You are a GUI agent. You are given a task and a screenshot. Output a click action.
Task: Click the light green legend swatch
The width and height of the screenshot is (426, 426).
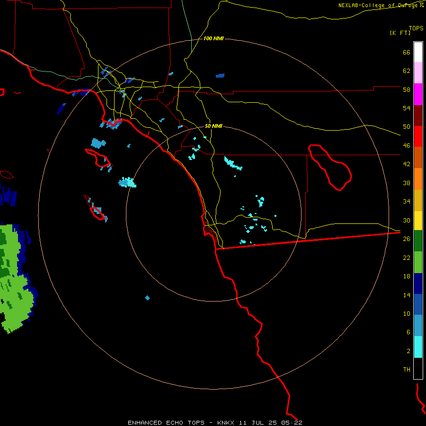coord(418,262)
